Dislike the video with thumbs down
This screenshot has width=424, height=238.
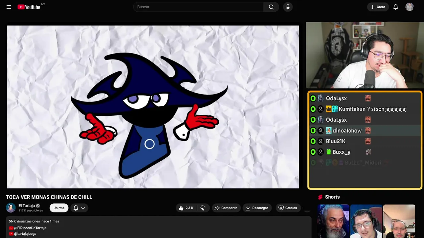(203, 208)
